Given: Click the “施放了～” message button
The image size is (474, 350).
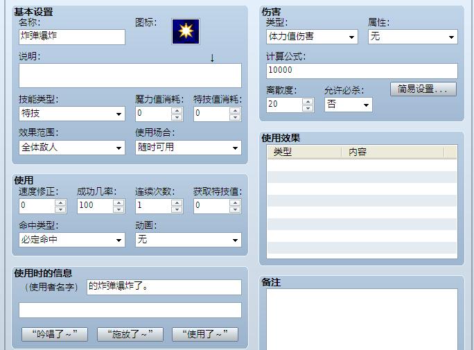Looking at the screenshot, I should [x=130, y=334].
